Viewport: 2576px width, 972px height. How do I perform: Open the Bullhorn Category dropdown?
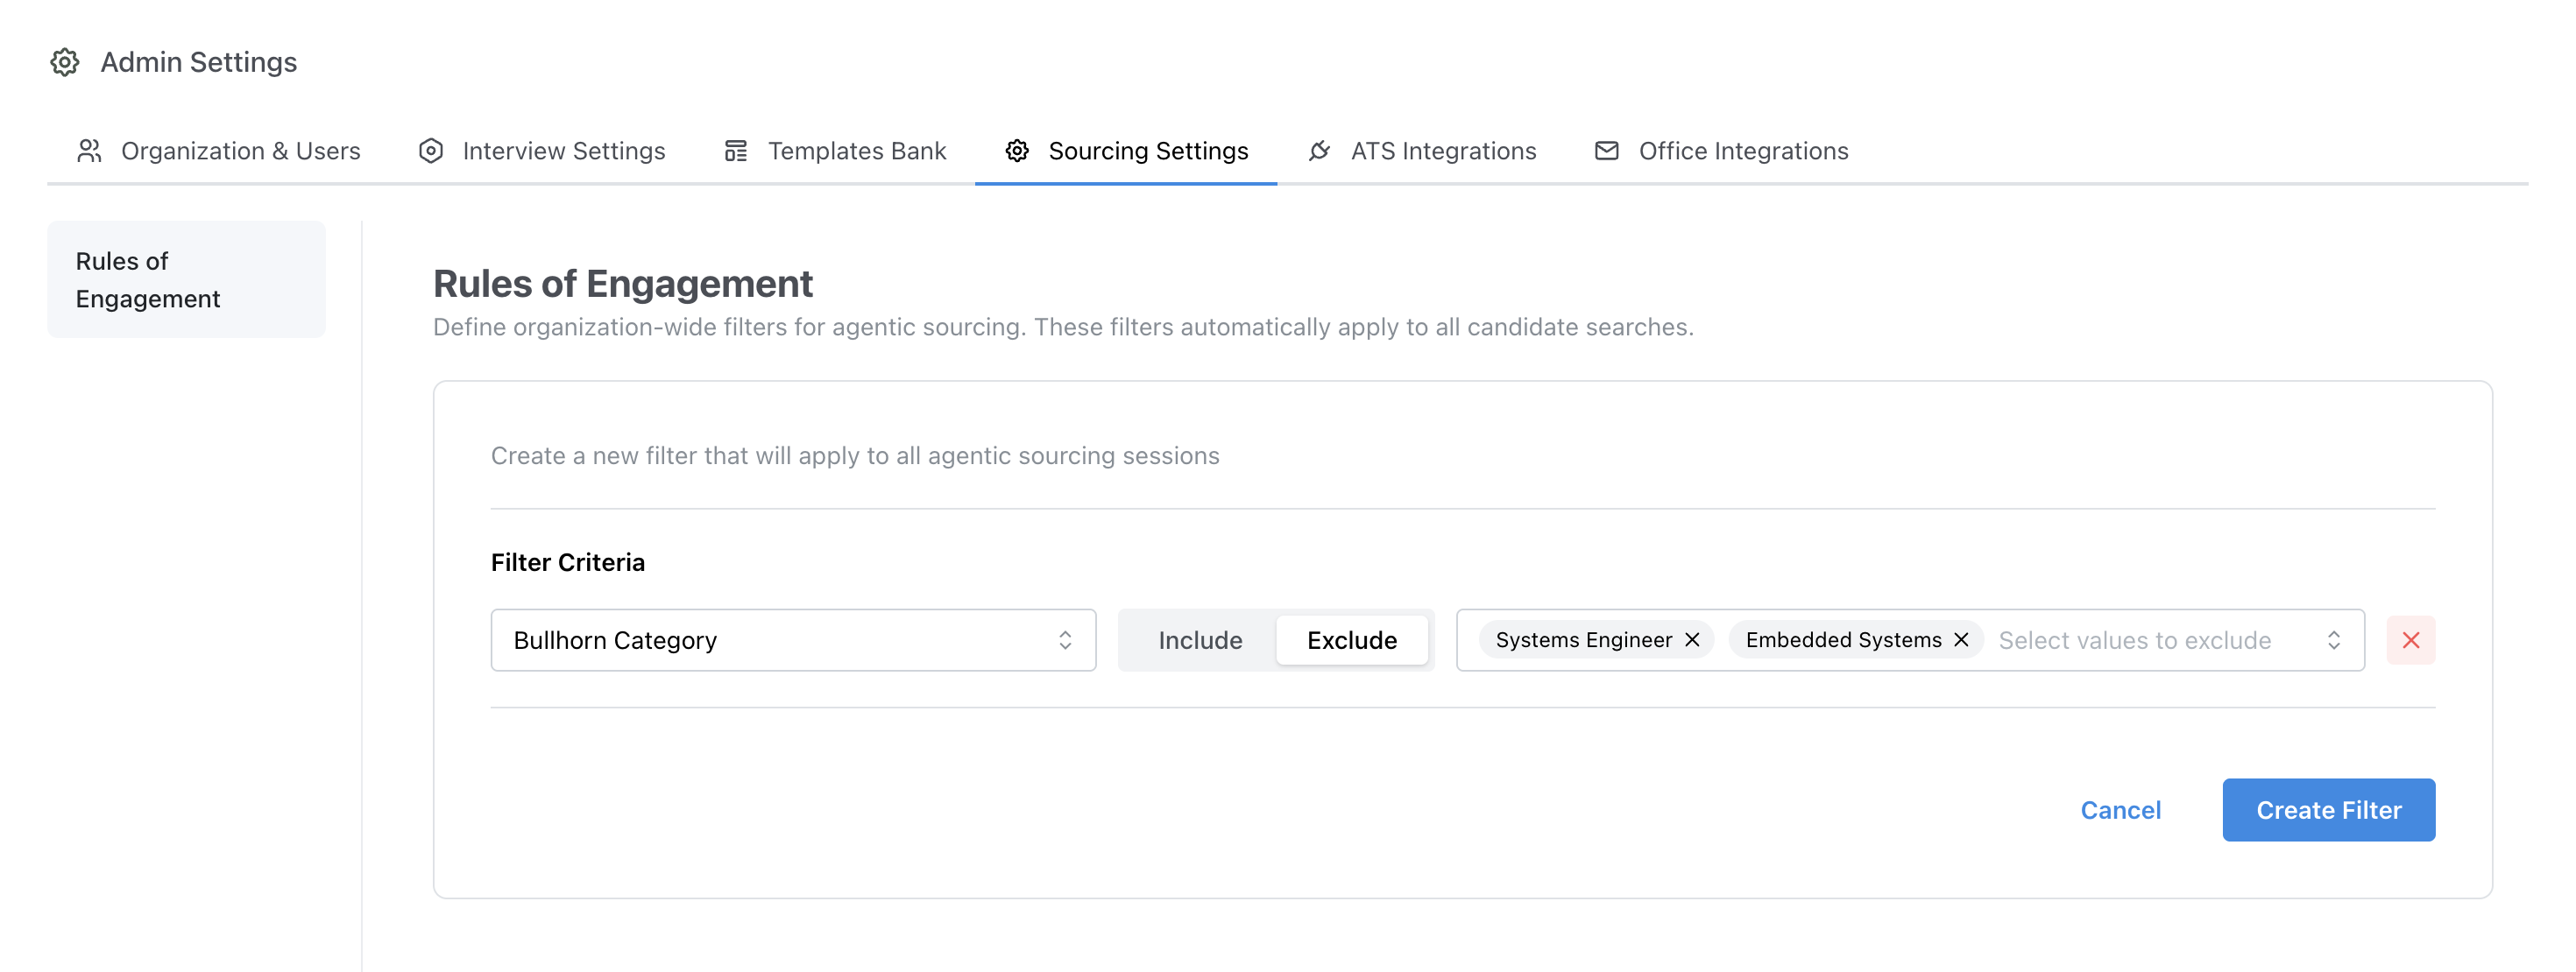click(792, 640)
